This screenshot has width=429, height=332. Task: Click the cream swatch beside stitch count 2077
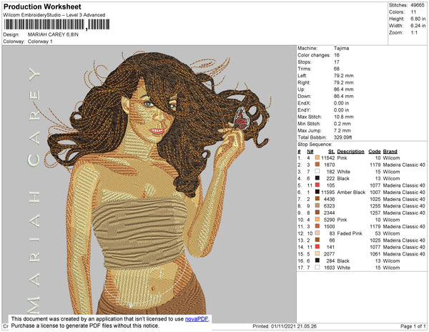point(317,254)
